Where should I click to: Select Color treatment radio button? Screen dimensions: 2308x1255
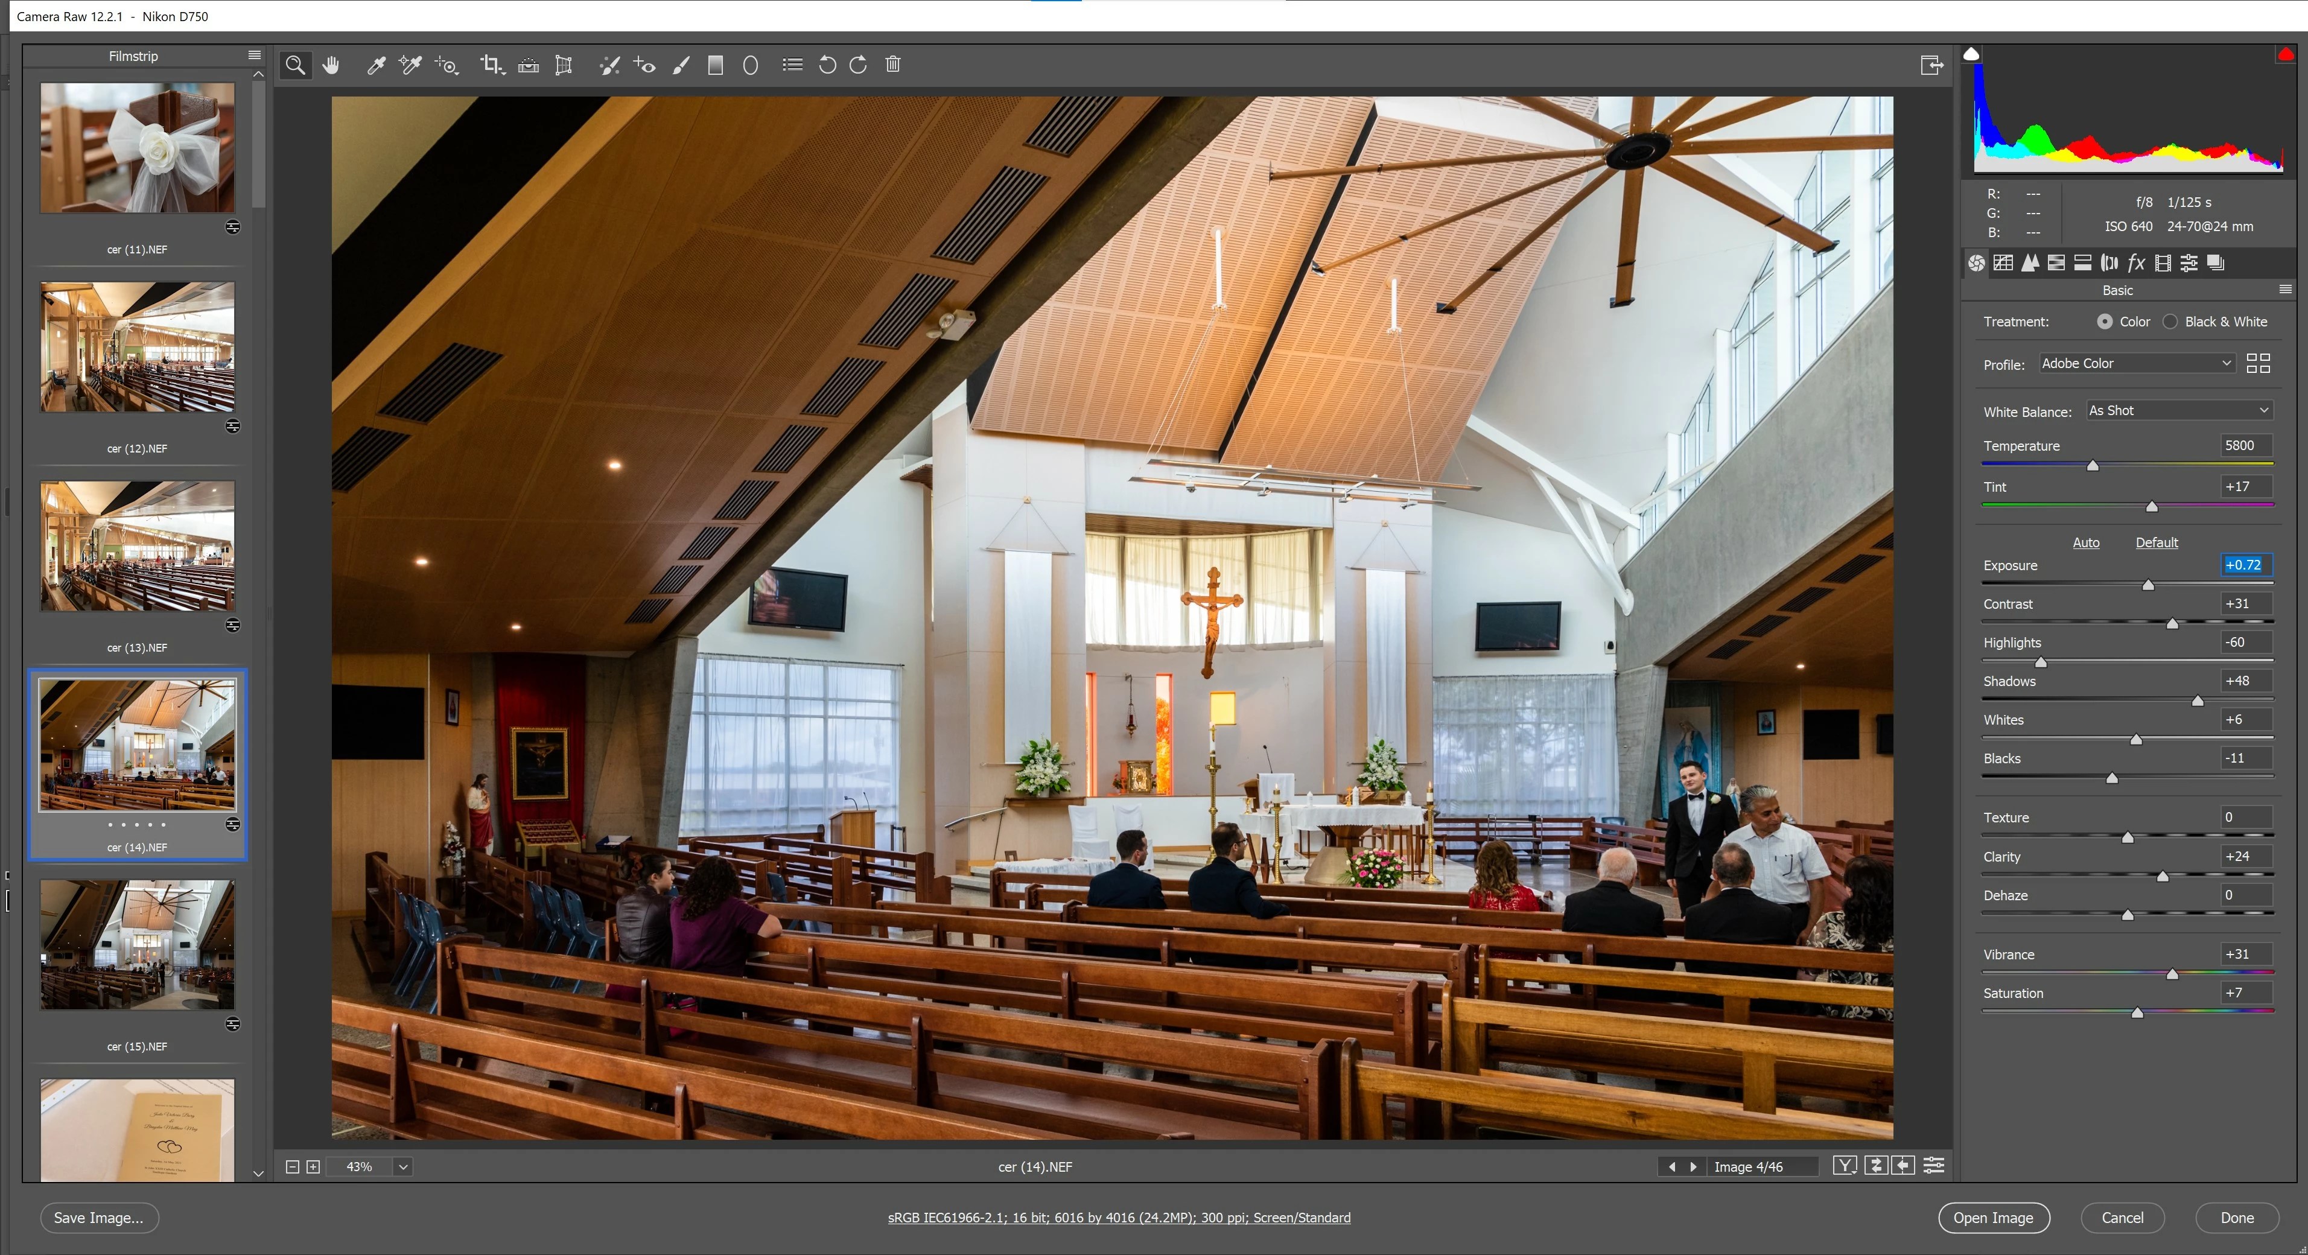[2105, 322]
